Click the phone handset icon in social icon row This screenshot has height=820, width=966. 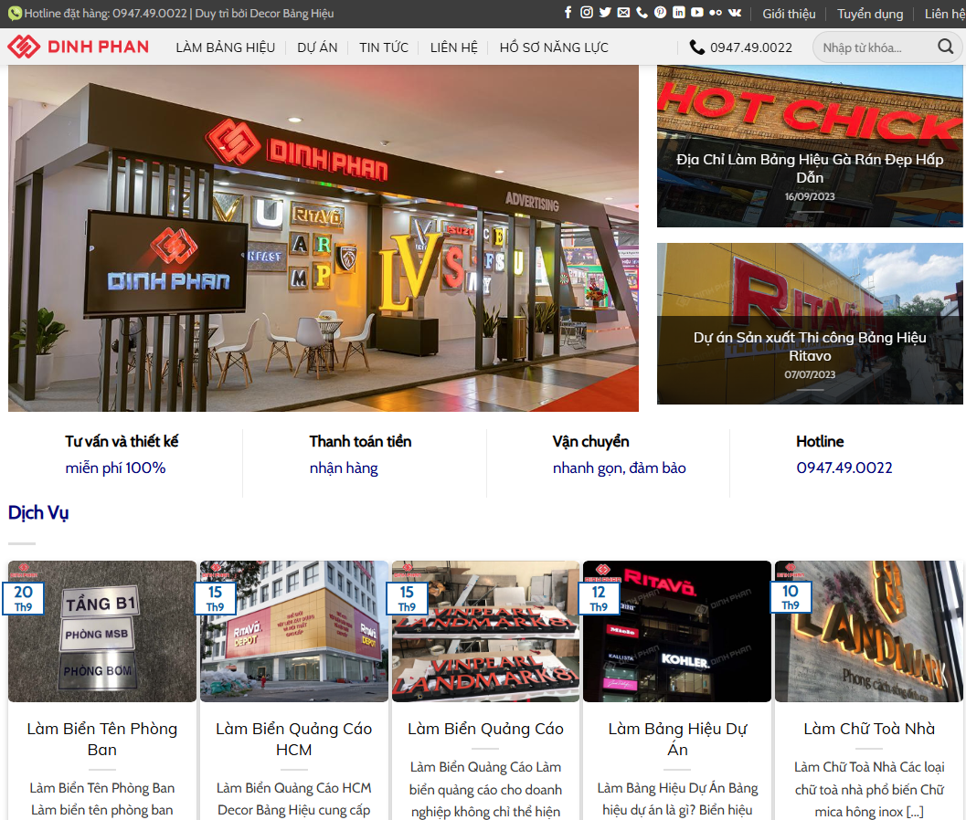pyautogui.click(x=642, y=12)
